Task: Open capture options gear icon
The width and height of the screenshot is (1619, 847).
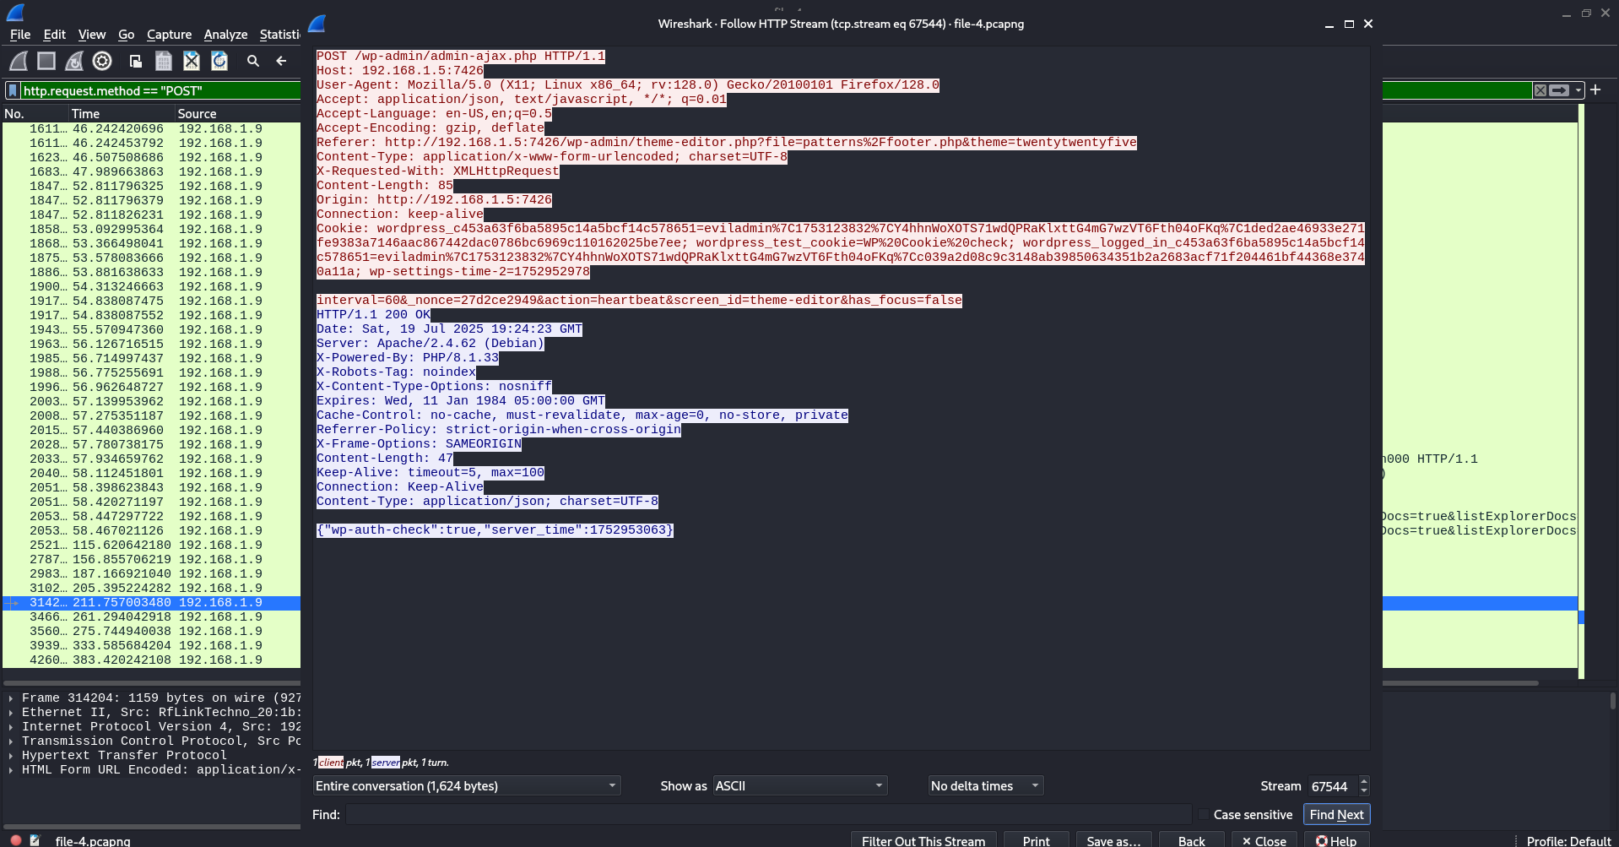Action: (102, 61)
